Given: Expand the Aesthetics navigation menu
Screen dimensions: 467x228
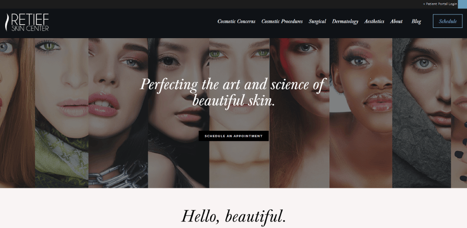Looking at the screenshot, I should (374, 21).
